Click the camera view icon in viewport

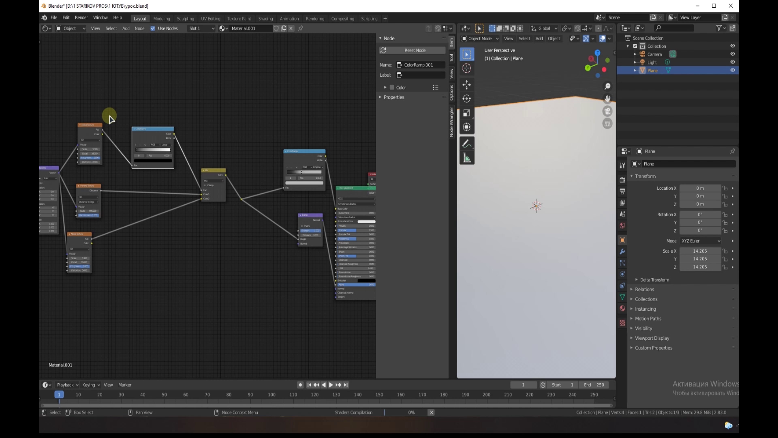607,111
